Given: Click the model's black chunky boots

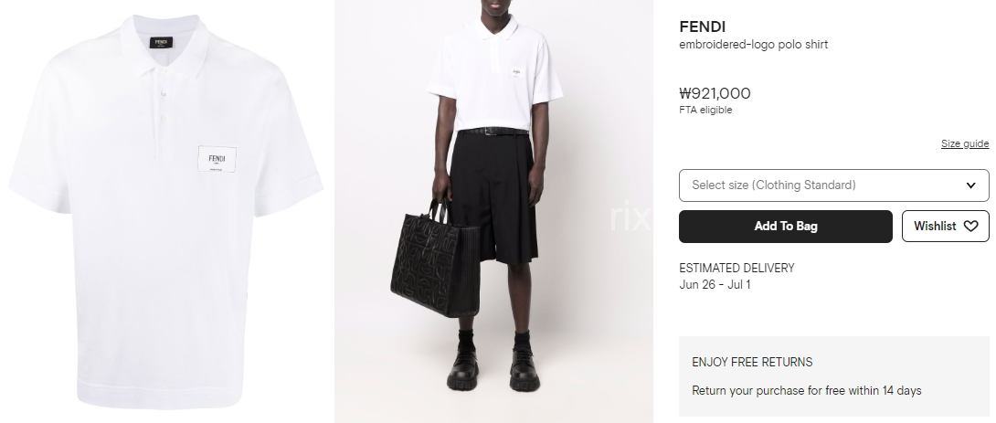Looking at the screenshot, I should 493,368.
